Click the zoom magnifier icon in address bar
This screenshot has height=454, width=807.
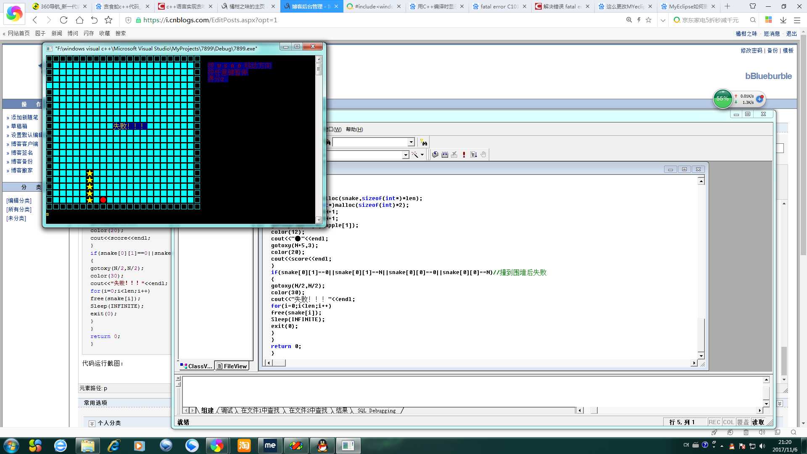pyautogui.click(x=629, y=20)
